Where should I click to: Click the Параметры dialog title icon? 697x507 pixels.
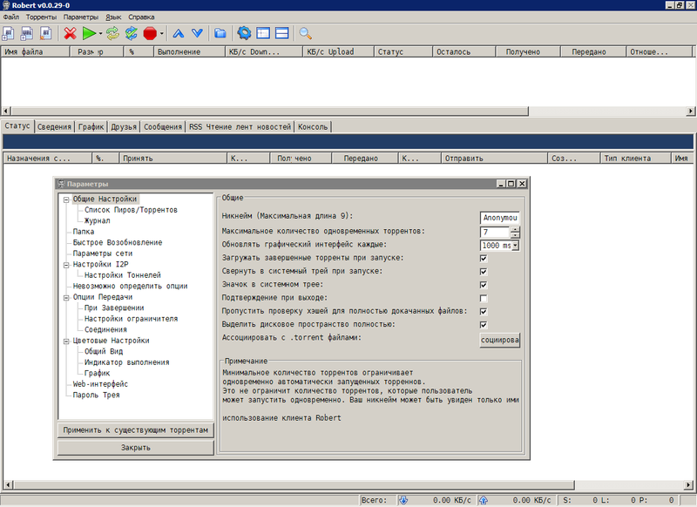61,184
